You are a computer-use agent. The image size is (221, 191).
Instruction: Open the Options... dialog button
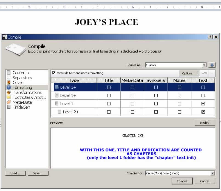pyautogui.click(x=189, y=73)
